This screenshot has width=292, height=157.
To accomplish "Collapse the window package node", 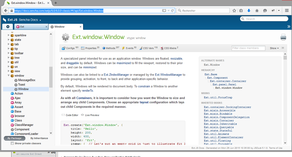I will [x=9, y=75].
